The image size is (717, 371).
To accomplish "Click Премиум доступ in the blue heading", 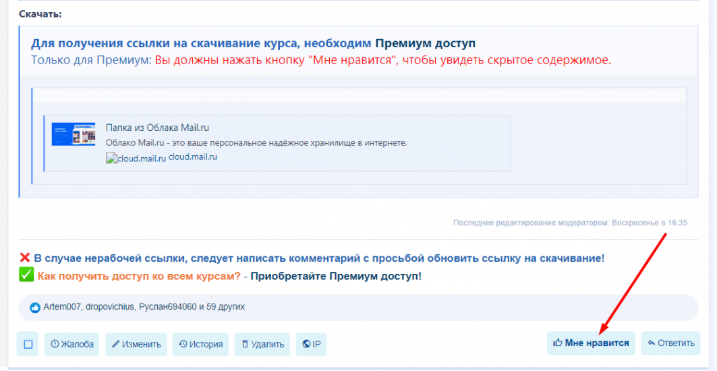I will click(425, 44).
